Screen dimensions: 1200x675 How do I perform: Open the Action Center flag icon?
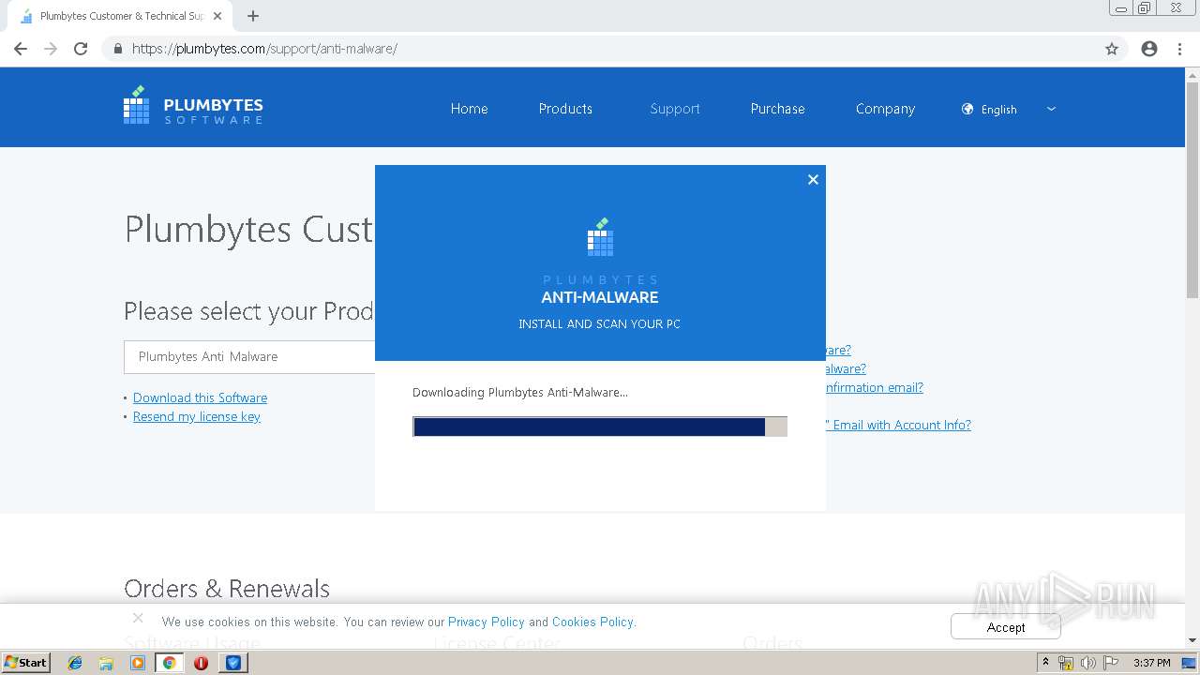click(1111, 663)
